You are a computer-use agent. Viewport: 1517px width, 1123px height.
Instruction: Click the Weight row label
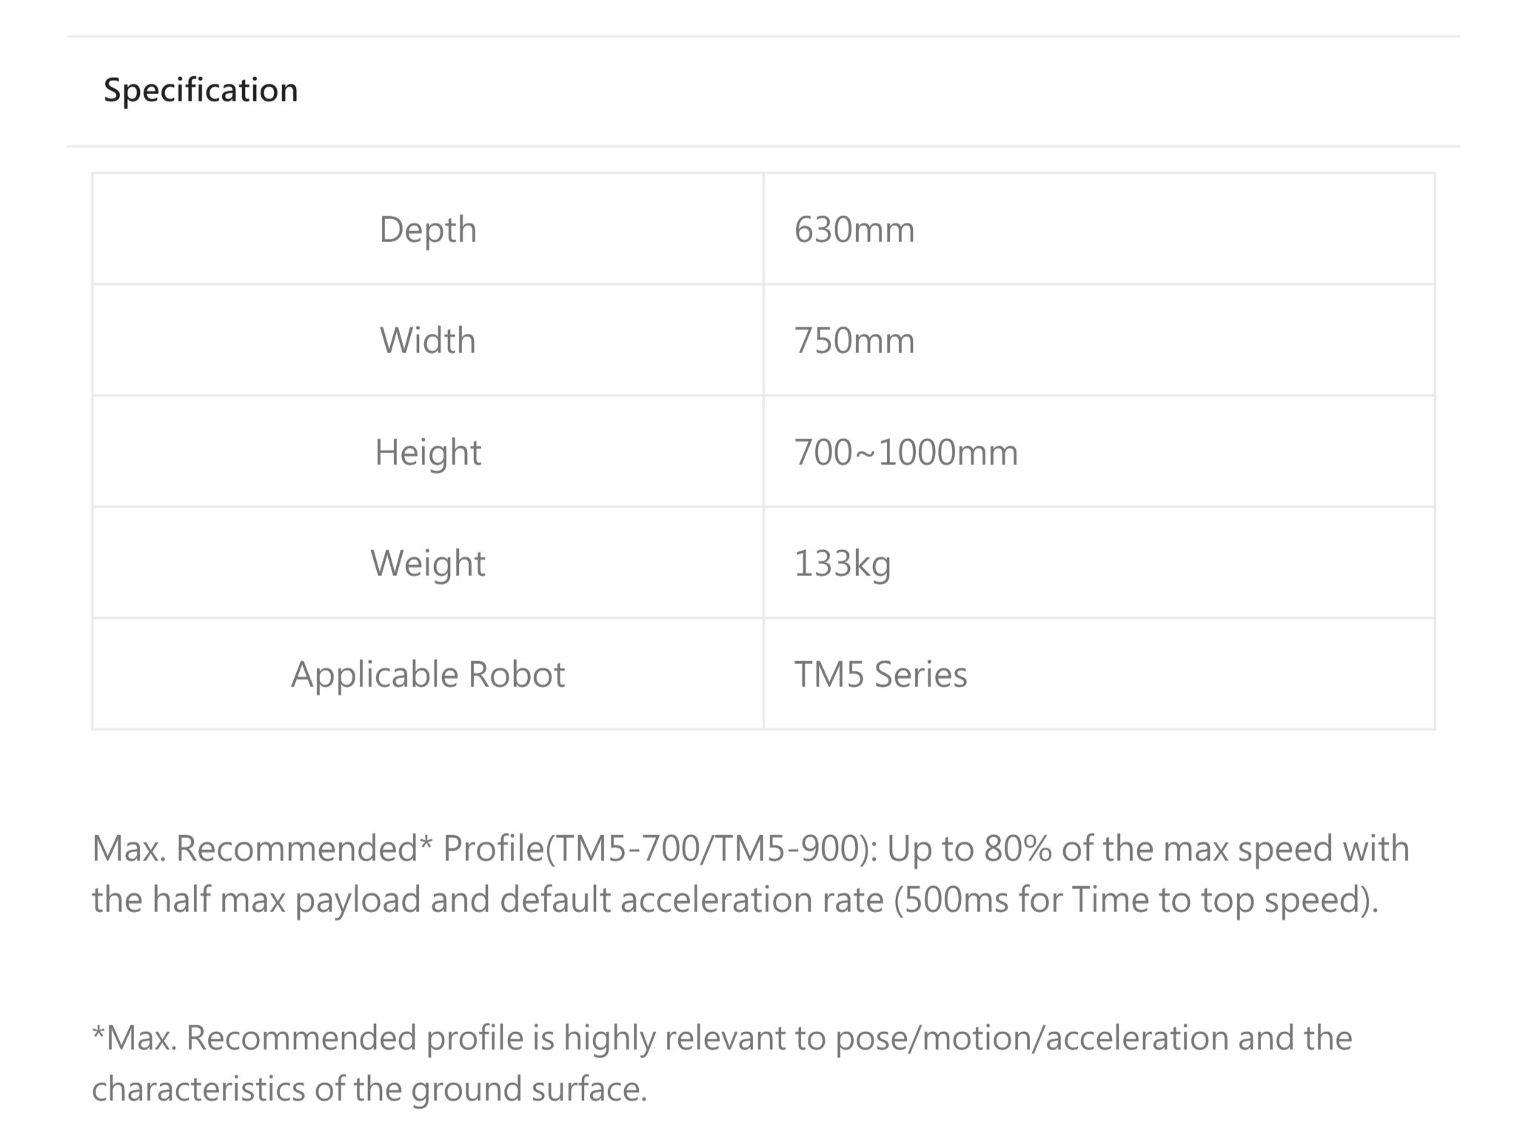click(x=428, y=563)
